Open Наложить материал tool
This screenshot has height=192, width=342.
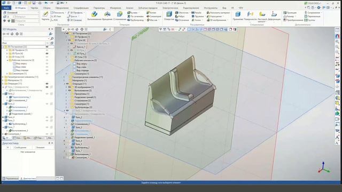[218, 13]
